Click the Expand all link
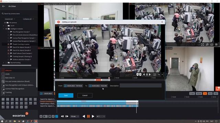The image size is (220, 123). click(9, 19)
